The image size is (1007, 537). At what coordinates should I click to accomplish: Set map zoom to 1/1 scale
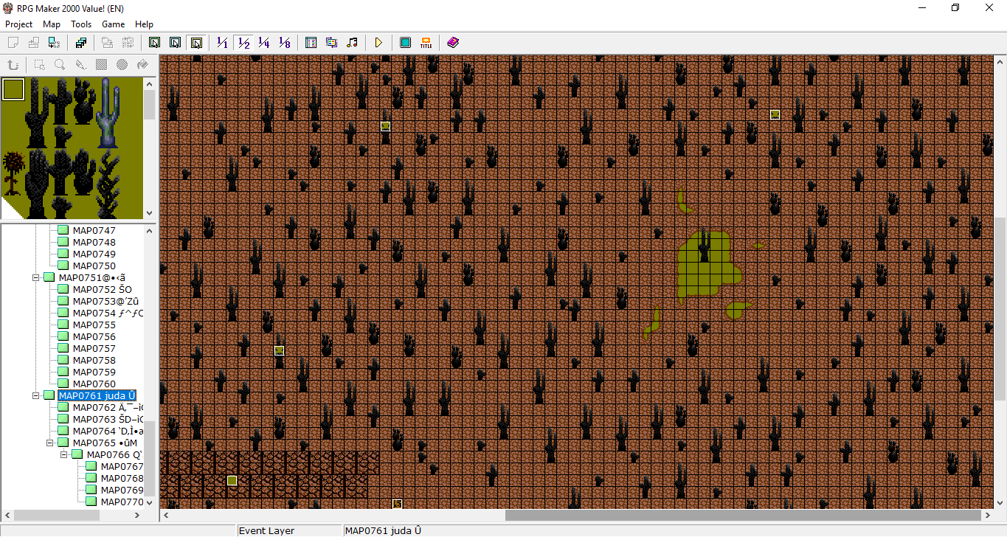(x=223, y=43)
